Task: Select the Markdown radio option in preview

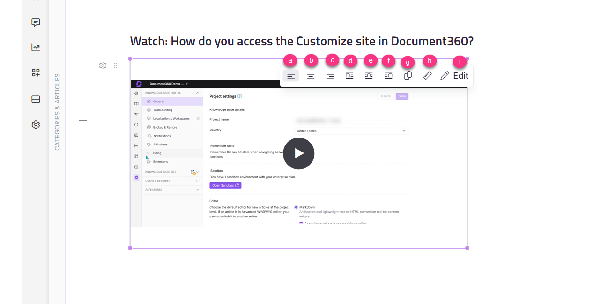Action: tap(296, 207)
